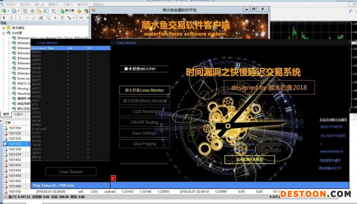357x204 pixels.
Task: Open the 显示(V) menu
Action: coord(25,4)
